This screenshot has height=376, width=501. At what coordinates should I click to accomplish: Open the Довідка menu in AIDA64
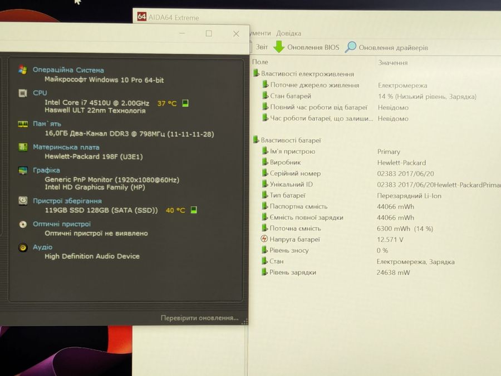(288, 33)
